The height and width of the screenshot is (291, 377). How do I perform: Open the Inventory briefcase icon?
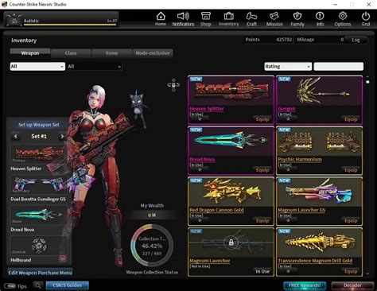pos(228,17)
